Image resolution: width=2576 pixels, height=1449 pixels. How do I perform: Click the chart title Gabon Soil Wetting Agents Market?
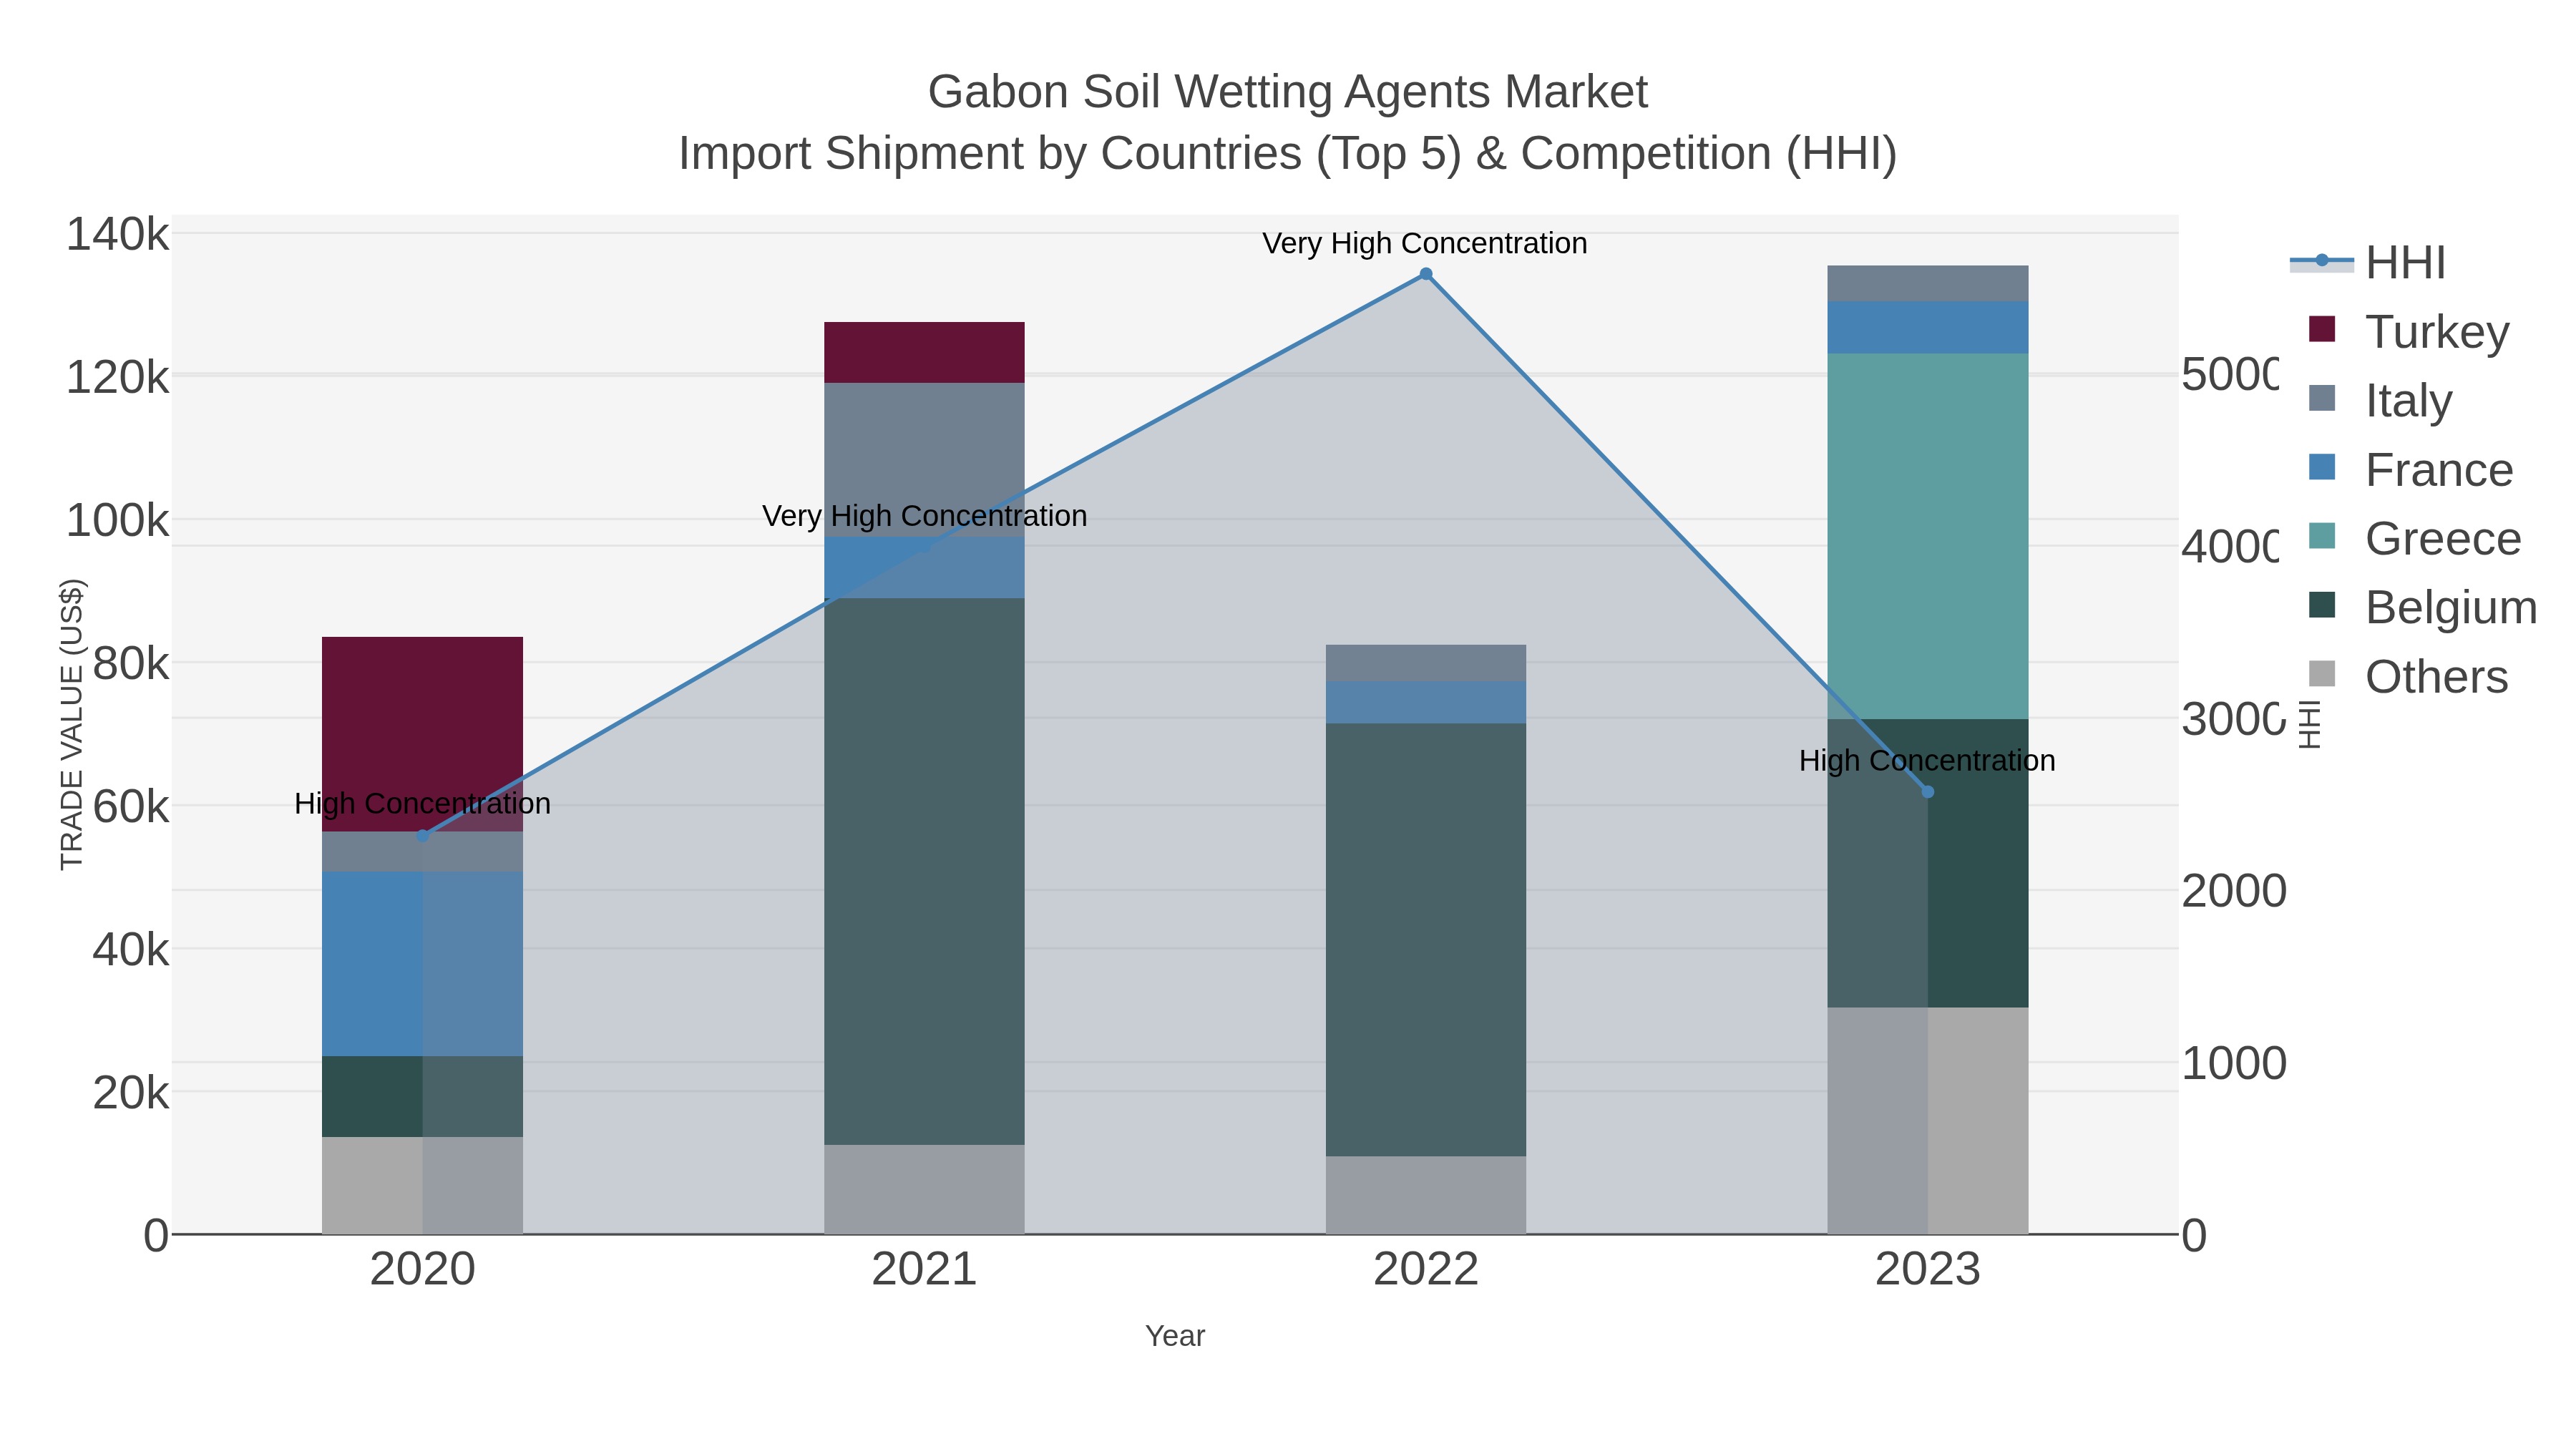point(1288,92)
